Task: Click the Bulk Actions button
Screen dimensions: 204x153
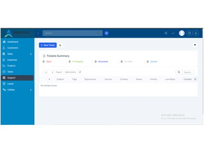Action: (71, 72)
